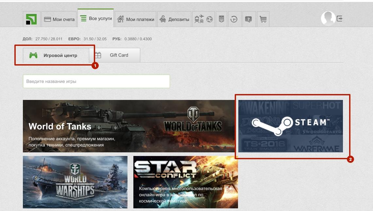This screenshot has width=373, height=211.
Task: Go to the Депозиты tab
Action: pos(174,19)
